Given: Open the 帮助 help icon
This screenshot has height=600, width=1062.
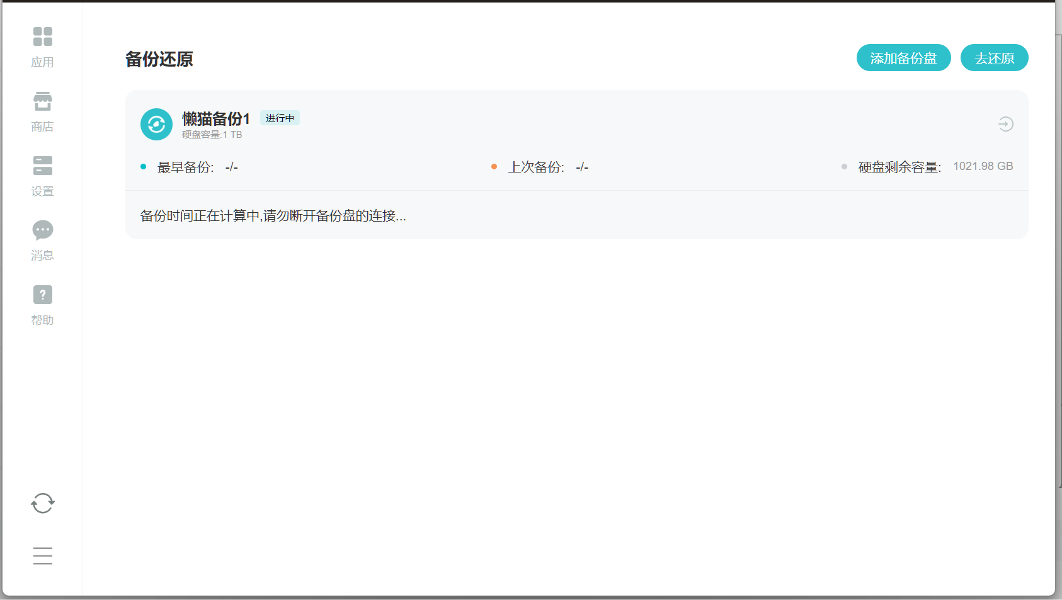Looking at the screenshot, I should pyautogui.click(x=42, y=295).
